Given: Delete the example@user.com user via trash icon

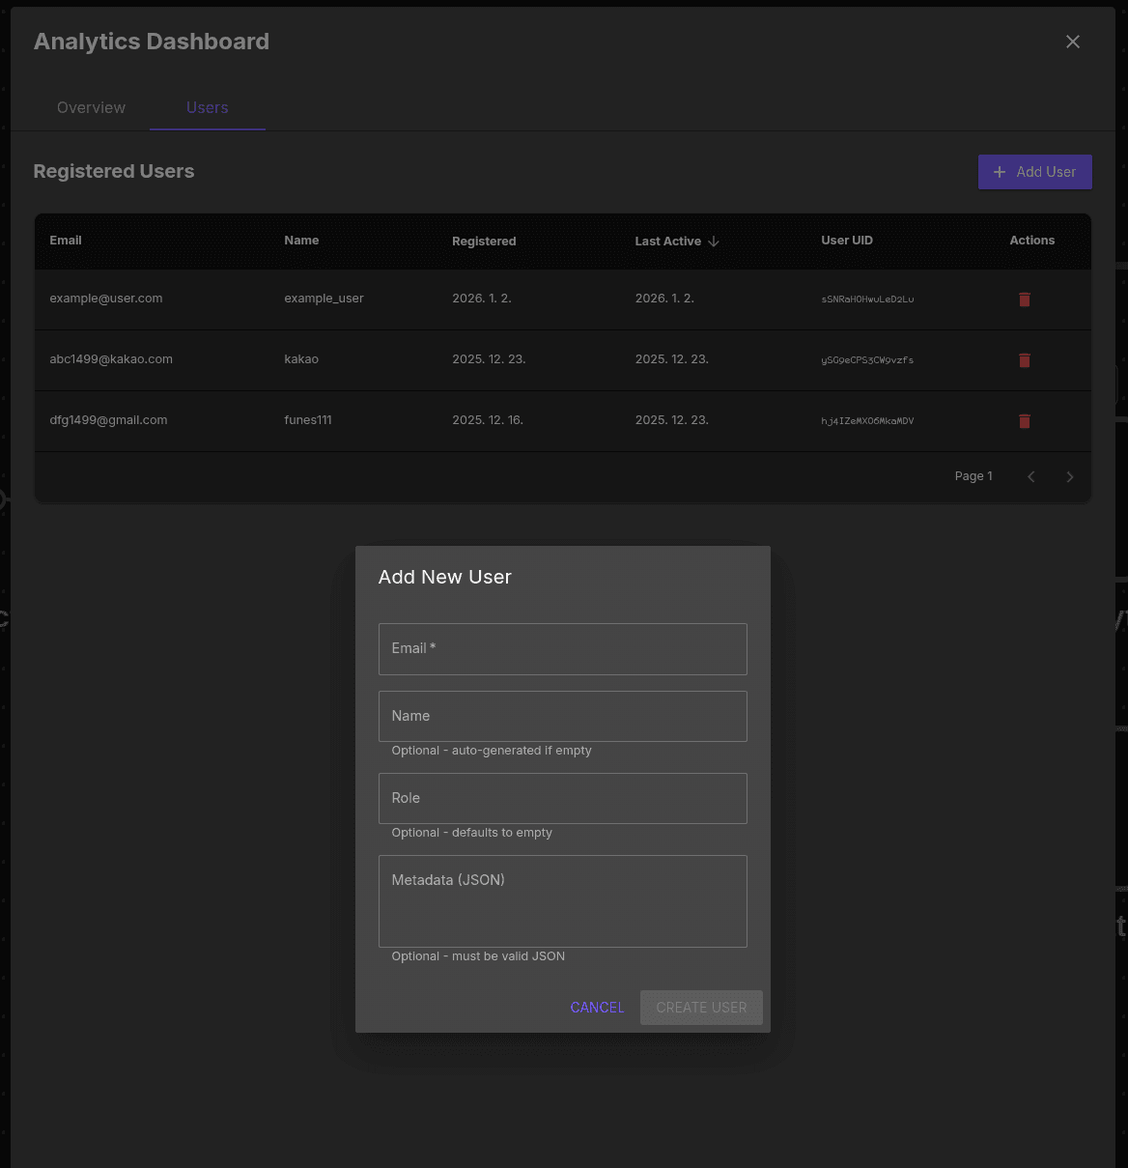Looking at the screenshot, I should coord(1024,299).
